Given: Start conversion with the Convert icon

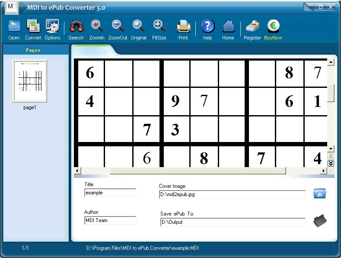Looking at the screenshot, I should click(x=33, y=27).
